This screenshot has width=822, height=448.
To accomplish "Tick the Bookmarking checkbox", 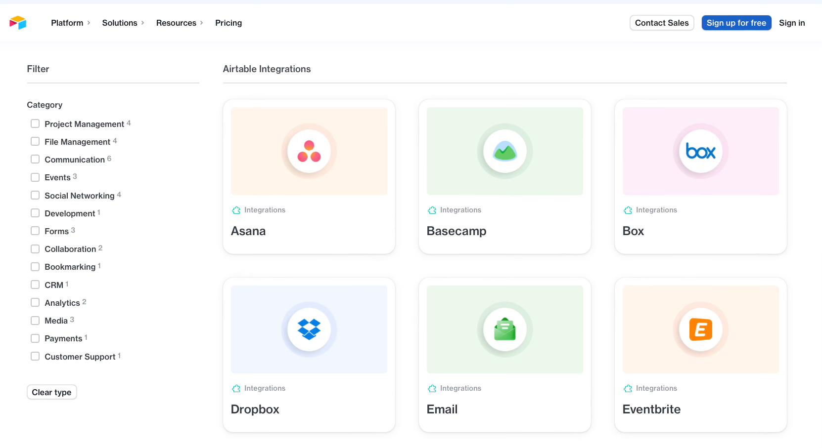I will (35, 266).
